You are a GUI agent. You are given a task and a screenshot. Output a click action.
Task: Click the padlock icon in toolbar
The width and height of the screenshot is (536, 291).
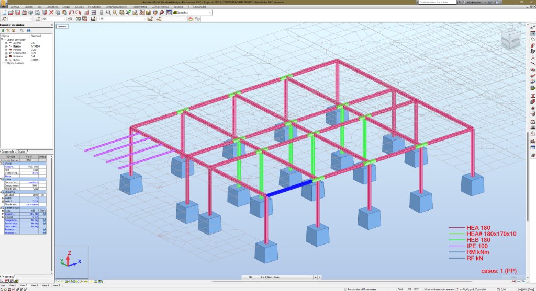coord(101,13)
